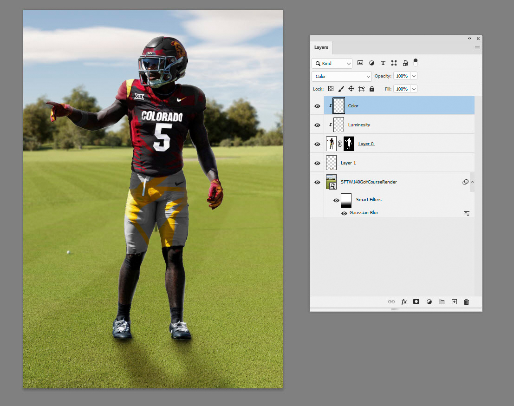The height and width of the screenshot is (406, 514).
Task: Filter layers by smart objects icon
Action: pos(405,63)
